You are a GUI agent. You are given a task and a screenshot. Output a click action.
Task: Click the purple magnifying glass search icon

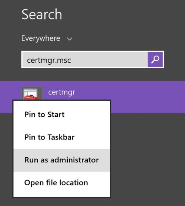(155, 59)
